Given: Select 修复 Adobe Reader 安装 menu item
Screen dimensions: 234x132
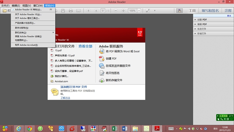Looking at the screenshot, I should (33, 37).
